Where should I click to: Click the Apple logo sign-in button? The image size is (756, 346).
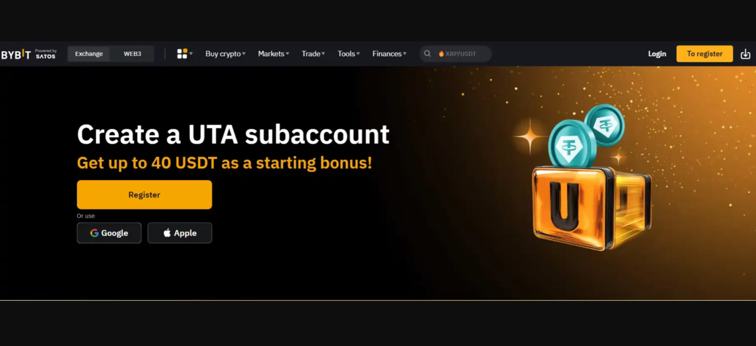(180, 233)
